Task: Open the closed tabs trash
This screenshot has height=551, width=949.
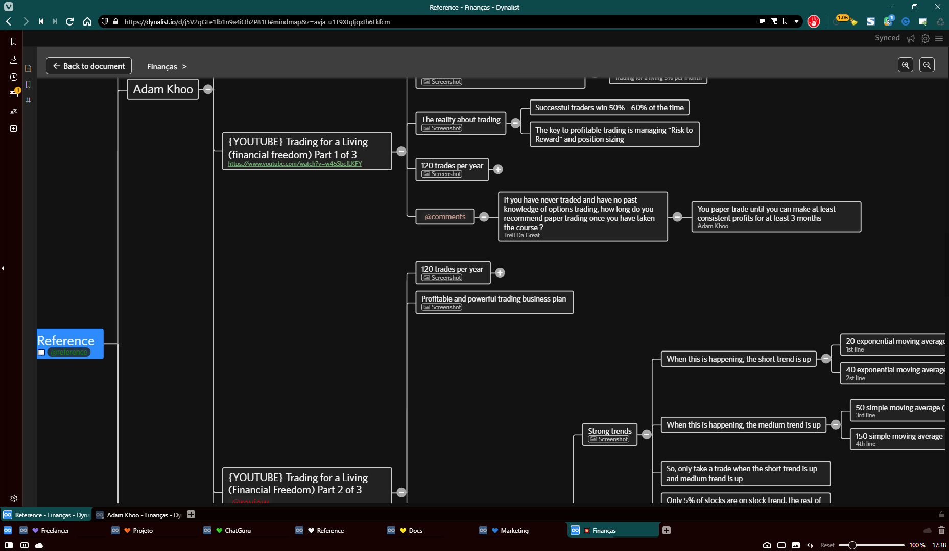Action: [x=941, y=530]
